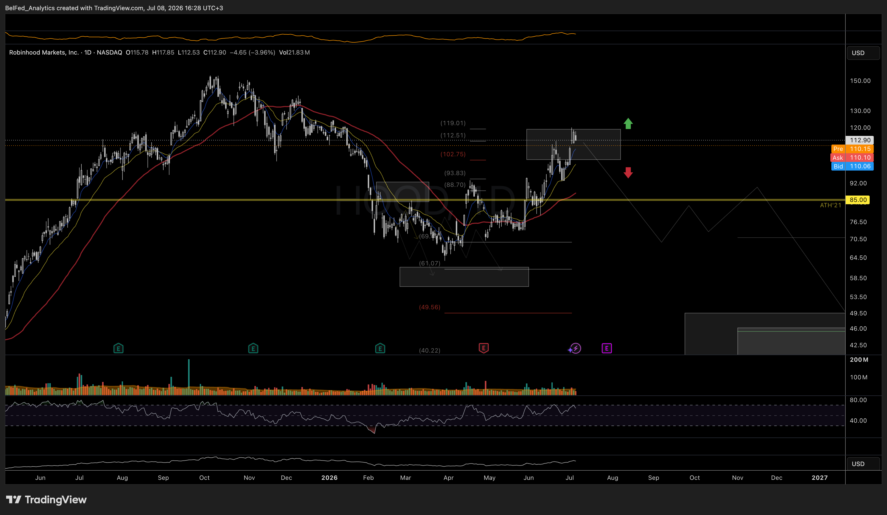Click the high value H117.85
The width and height of the screenshot is (887, 515).
pyautogui.click(x=163, y=53)
